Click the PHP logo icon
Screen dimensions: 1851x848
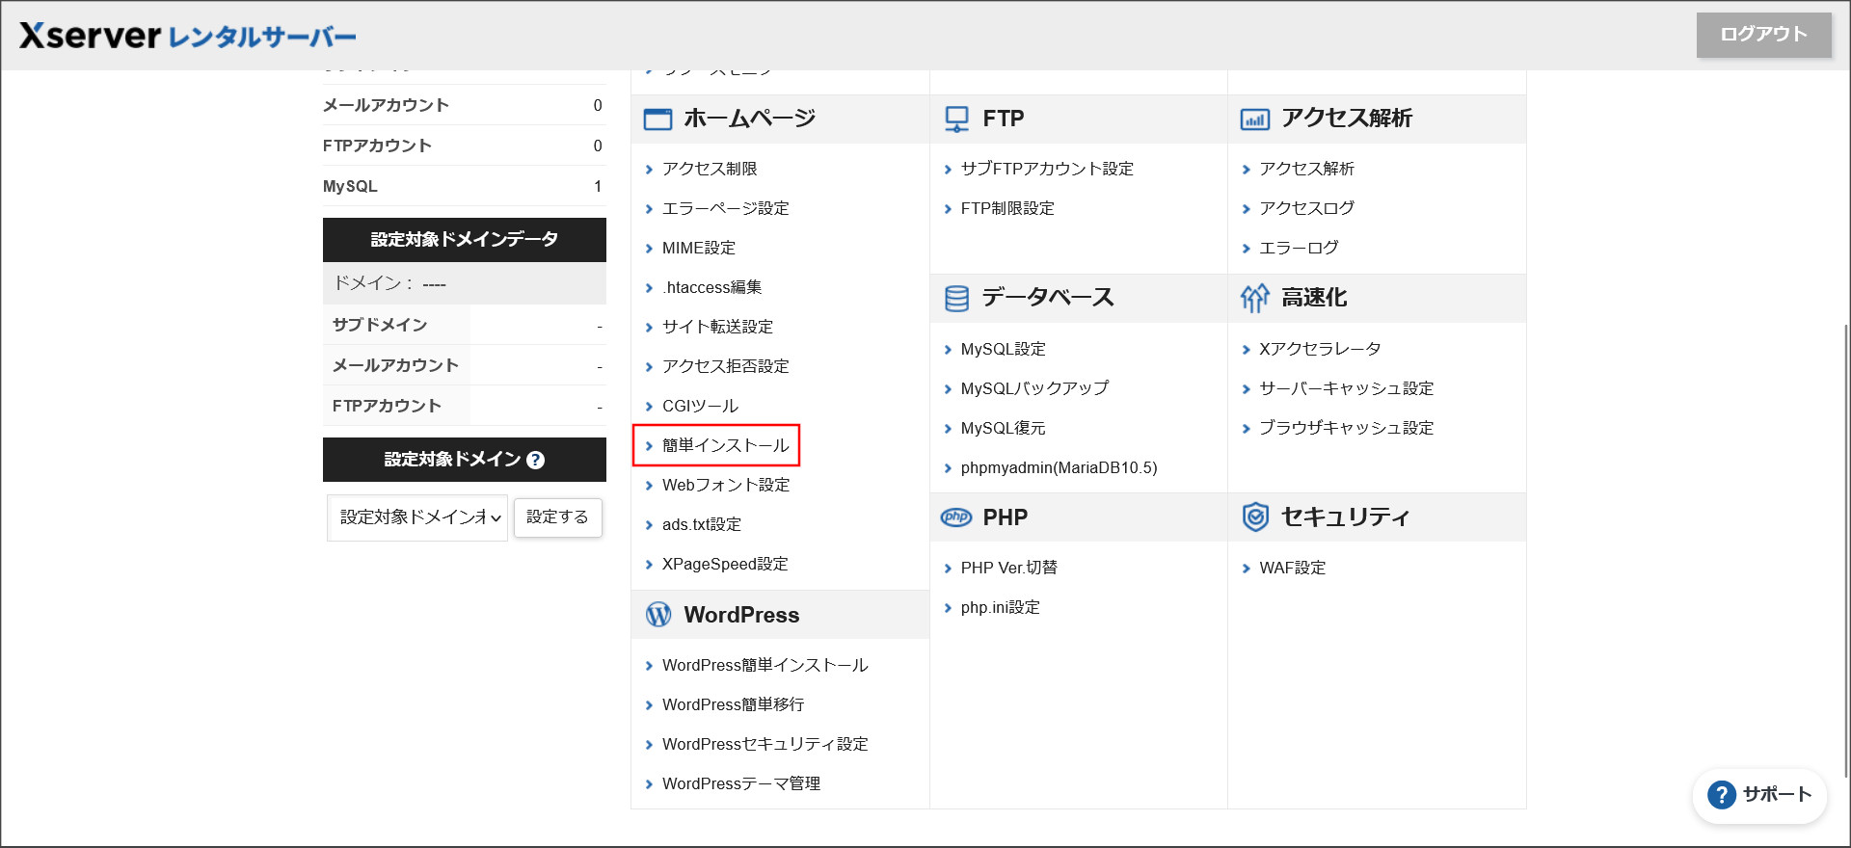tap(956, 517)
